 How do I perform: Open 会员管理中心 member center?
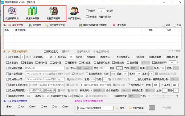click(74, 13)
